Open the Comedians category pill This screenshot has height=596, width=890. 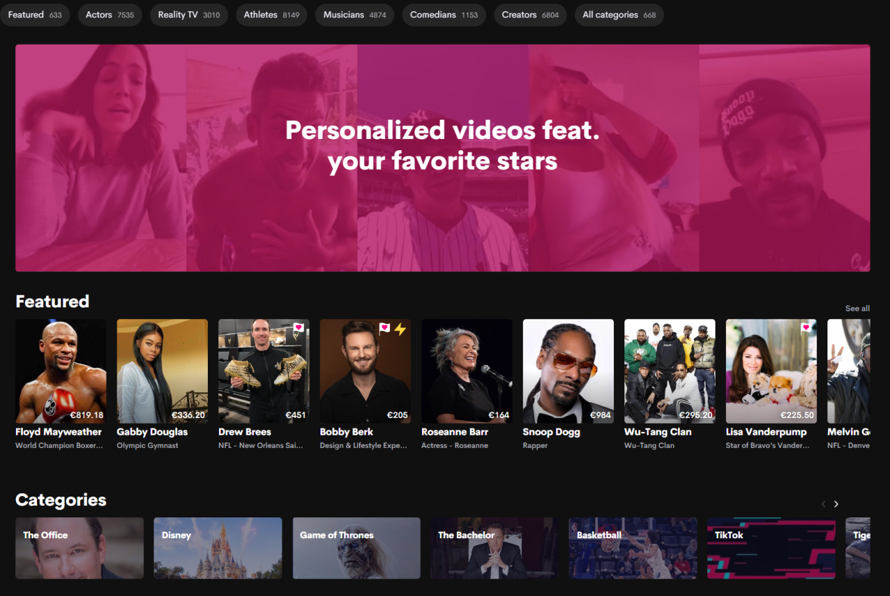tap(444, 15)
